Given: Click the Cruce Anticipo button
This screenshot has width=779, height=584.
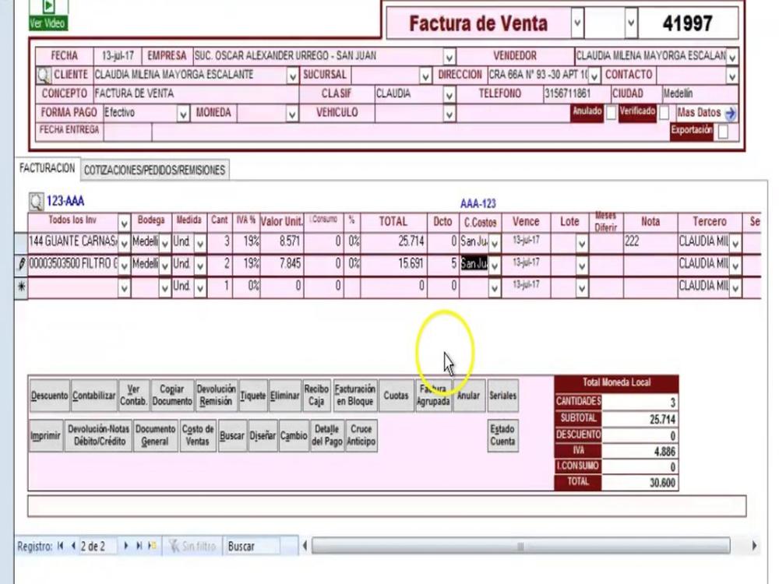Looking at the screenshot, I should tap(361, 435).
